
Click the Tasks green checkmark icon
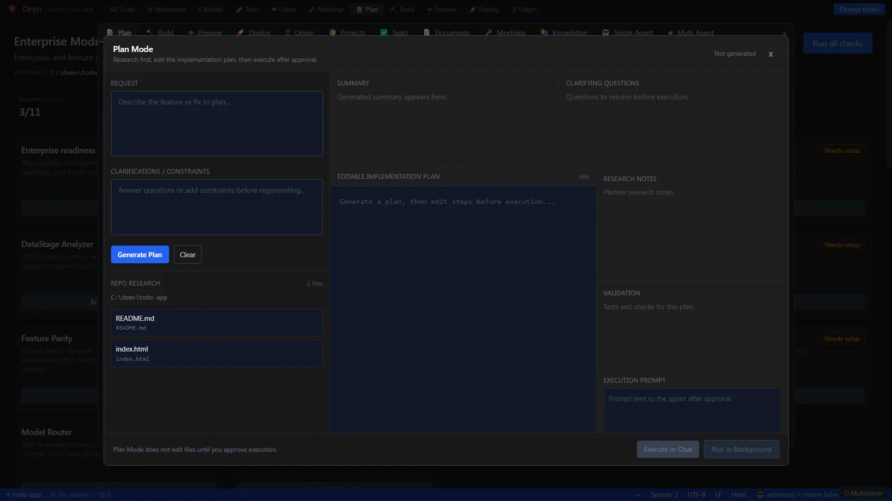(x=384, y=33)
